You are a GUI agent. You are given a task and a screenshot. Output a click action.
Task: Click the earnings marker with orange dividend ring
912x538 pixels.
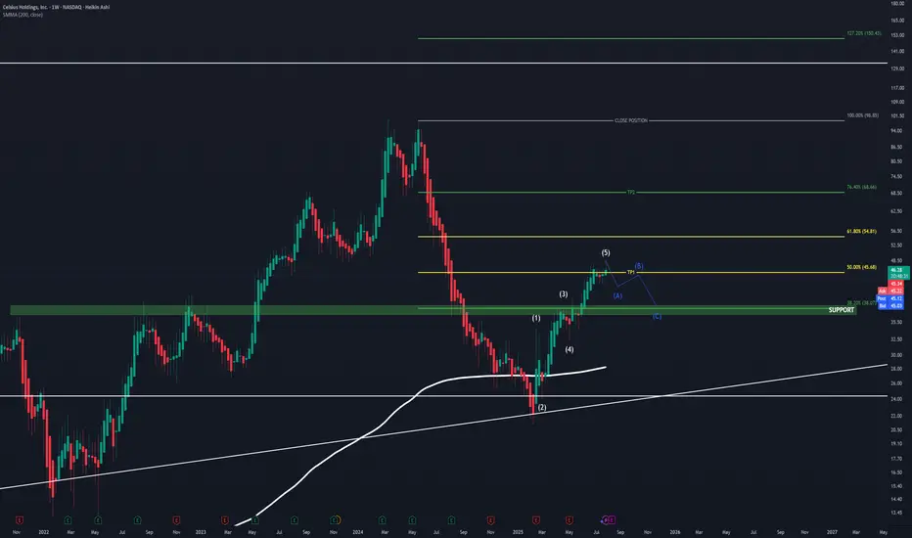point(335,519)
